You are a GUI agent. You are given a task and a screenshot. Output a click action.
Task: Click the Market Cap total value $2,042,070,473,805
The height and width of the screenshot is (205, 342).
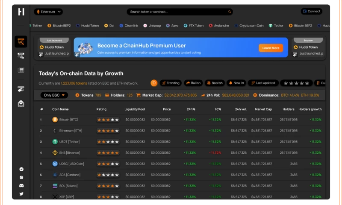(180, 95)
